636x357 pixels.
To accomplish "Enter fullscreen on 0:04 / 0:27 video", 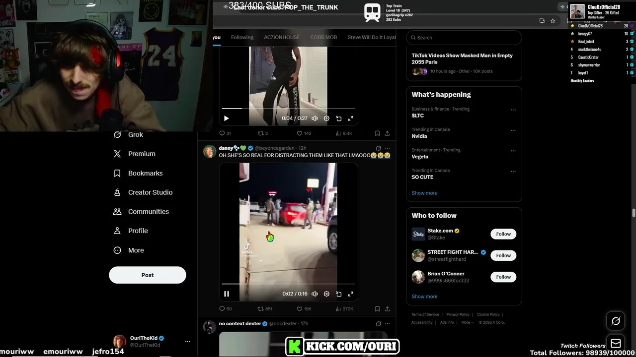I will click(x=350, y=119).
